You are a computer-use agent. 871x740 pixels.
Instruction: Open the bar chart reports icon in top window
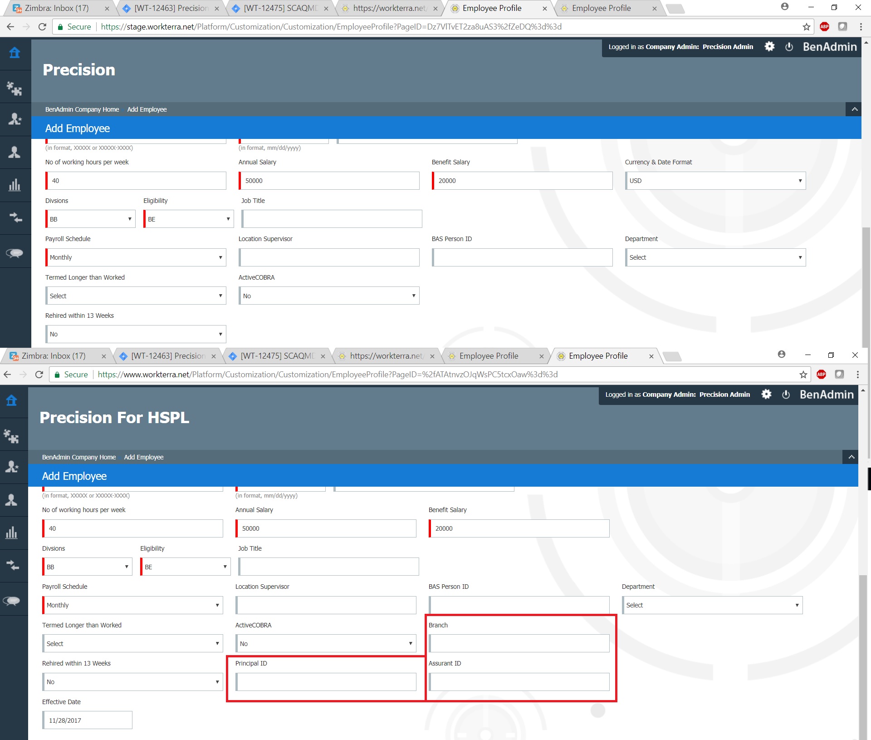coord(15,185)
